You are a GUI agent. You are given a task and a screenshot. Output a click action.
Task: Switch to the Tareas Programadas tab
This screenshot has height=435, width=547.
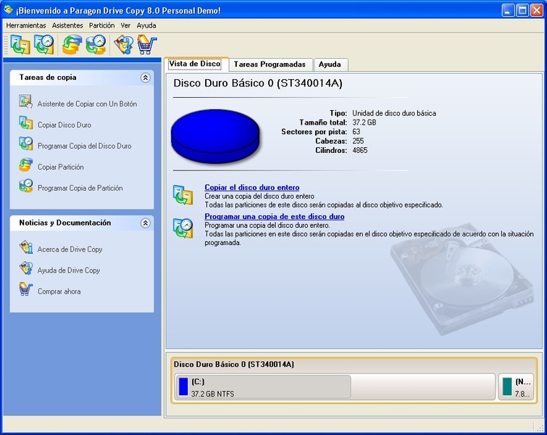click(x=270, y=65)
